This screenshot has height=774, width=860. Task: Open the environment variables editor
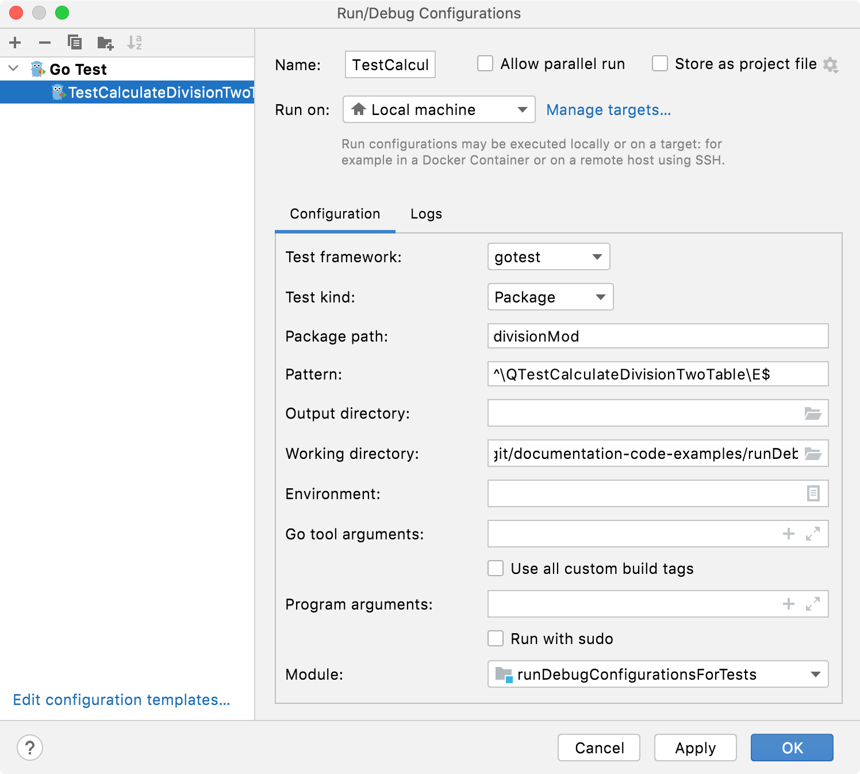tap(814, 493)
